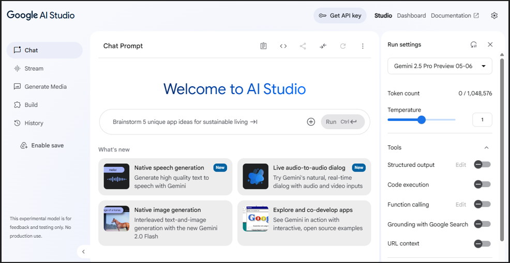Open the three-dot more options menu
Image resolution: width=510 pixels, height=263 pixels.
coord(363,46)
